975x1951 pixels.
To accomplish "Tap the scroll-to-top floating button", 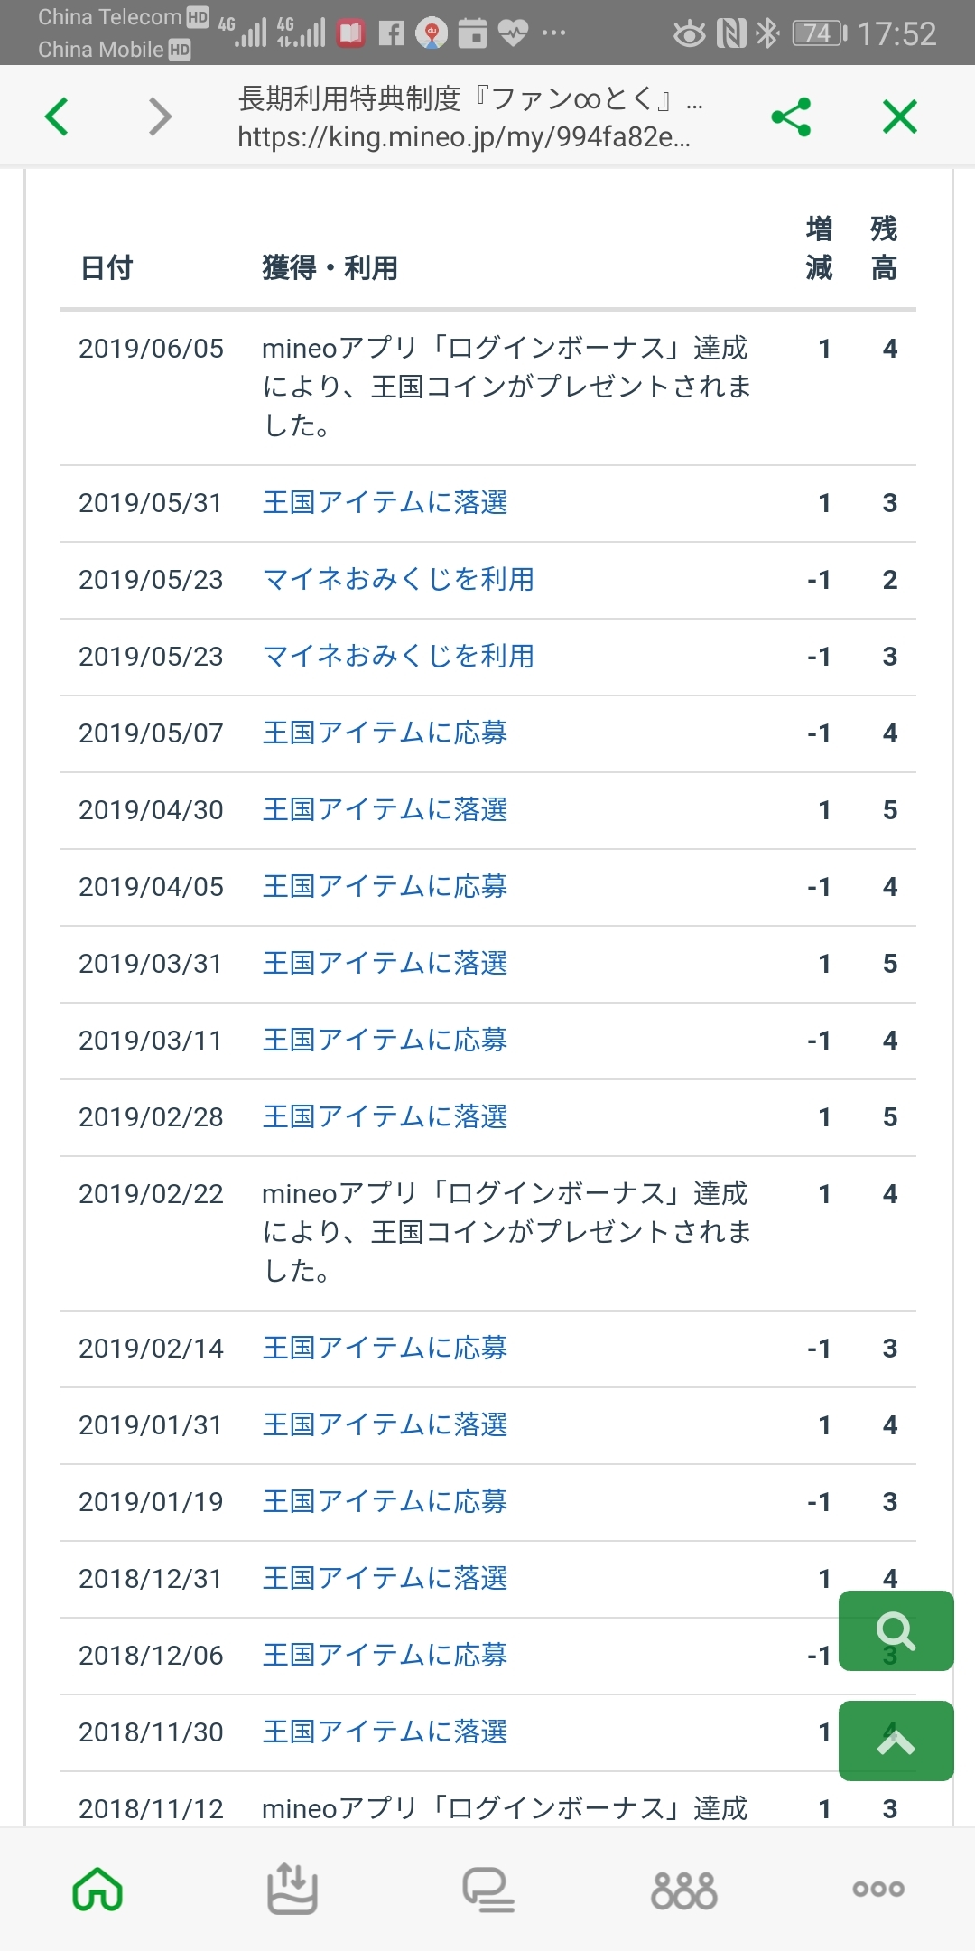I will [x=896, y=1741].
